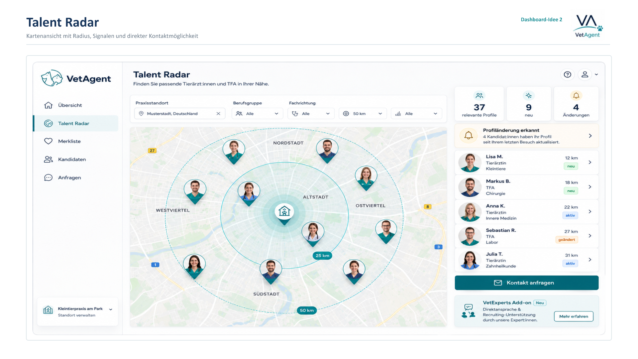638x359 pixels.
Task: Click the building icon for Kleintierpraxis am Park
Action: pyautogui.click(x=48, y=310)
